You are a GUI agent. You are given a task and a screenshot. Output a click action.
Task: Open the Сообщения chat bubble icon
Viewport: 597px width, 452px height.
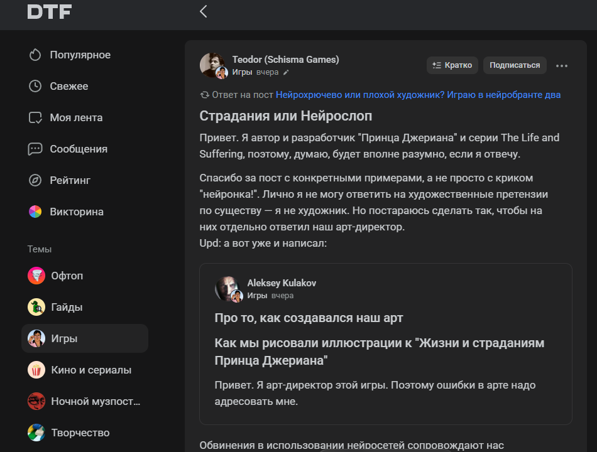(35, 149)
